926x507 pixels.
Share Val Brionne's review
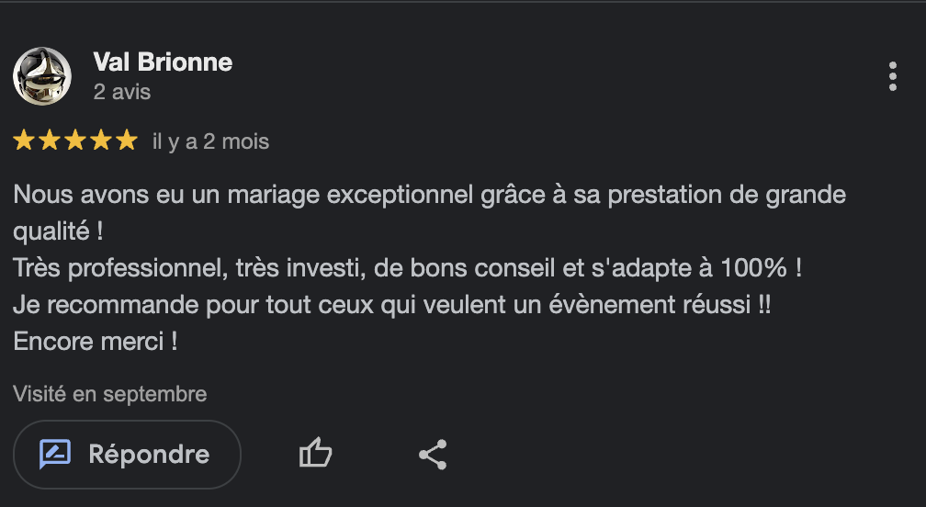(x=433, y=454)
